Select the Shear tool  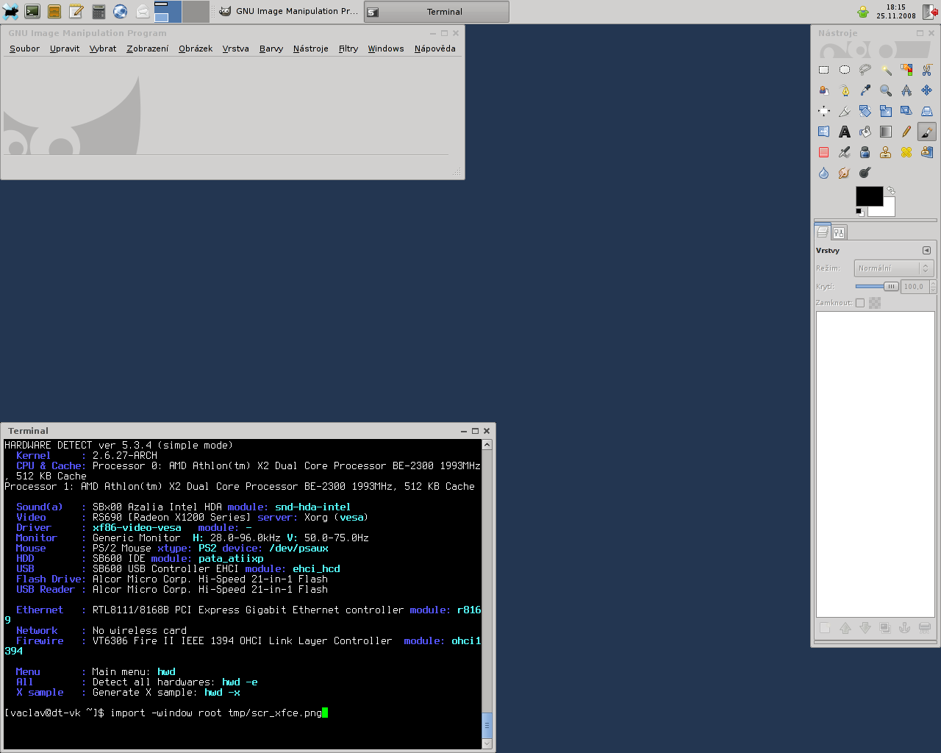[x=906, y=111]
